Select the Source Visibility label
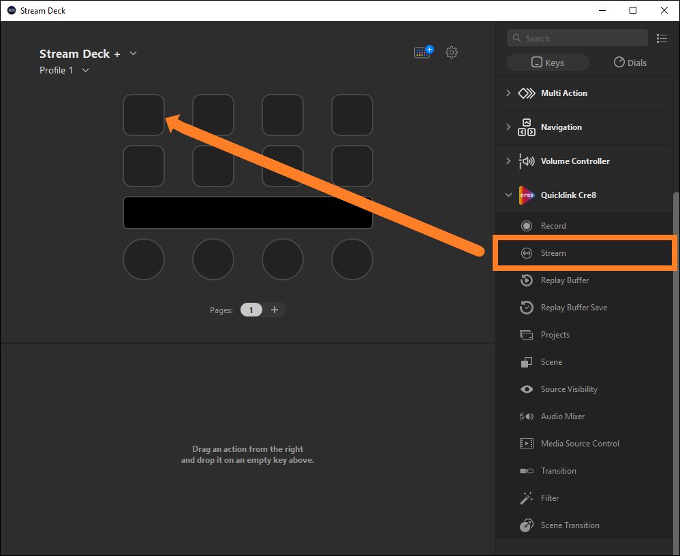This screenshot has height=556, width=680. 569,389
